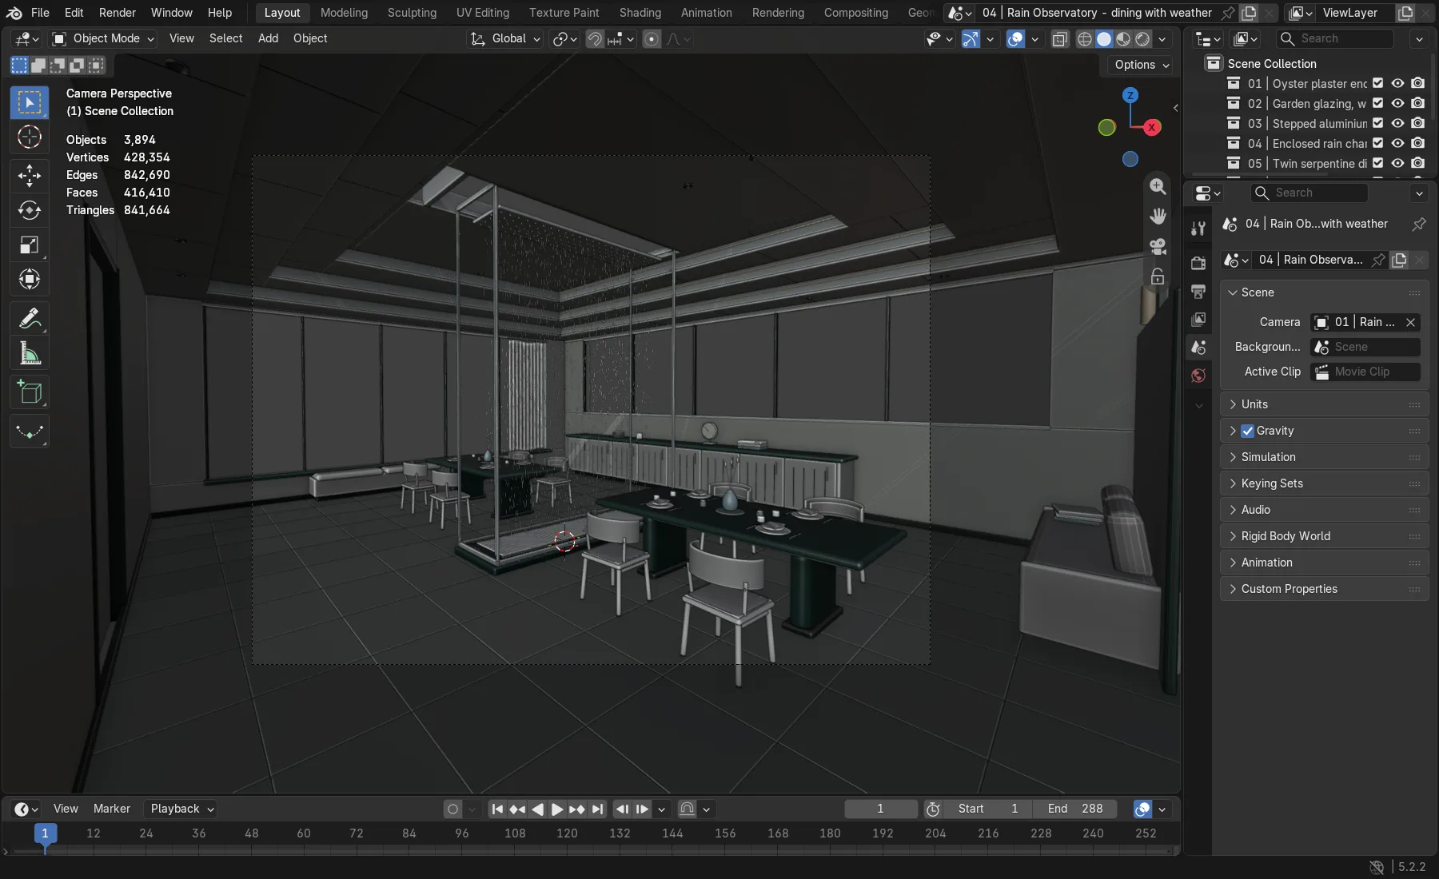Image resolution: width=1439 pixels, height=879 pixels.
Task: Open the Object Mode dropdown
Action: pos(103,38)
